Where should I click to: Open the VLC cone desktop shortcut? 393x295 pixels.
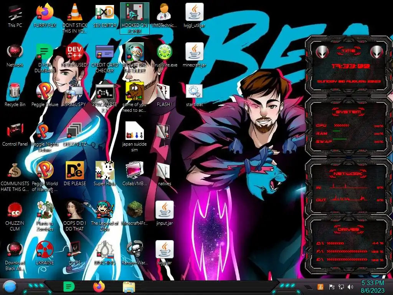pos(75,18)
